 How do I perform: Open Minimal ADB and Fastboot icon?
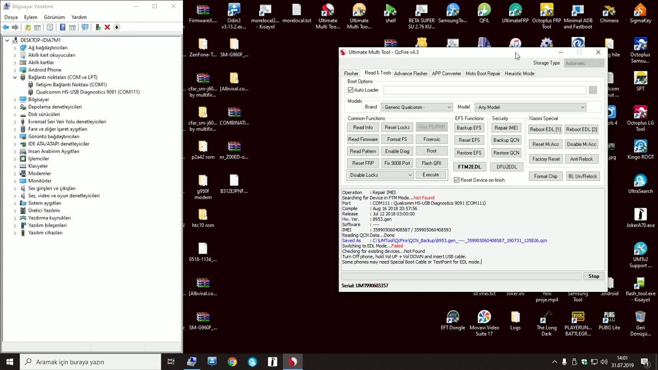[578, 16]
